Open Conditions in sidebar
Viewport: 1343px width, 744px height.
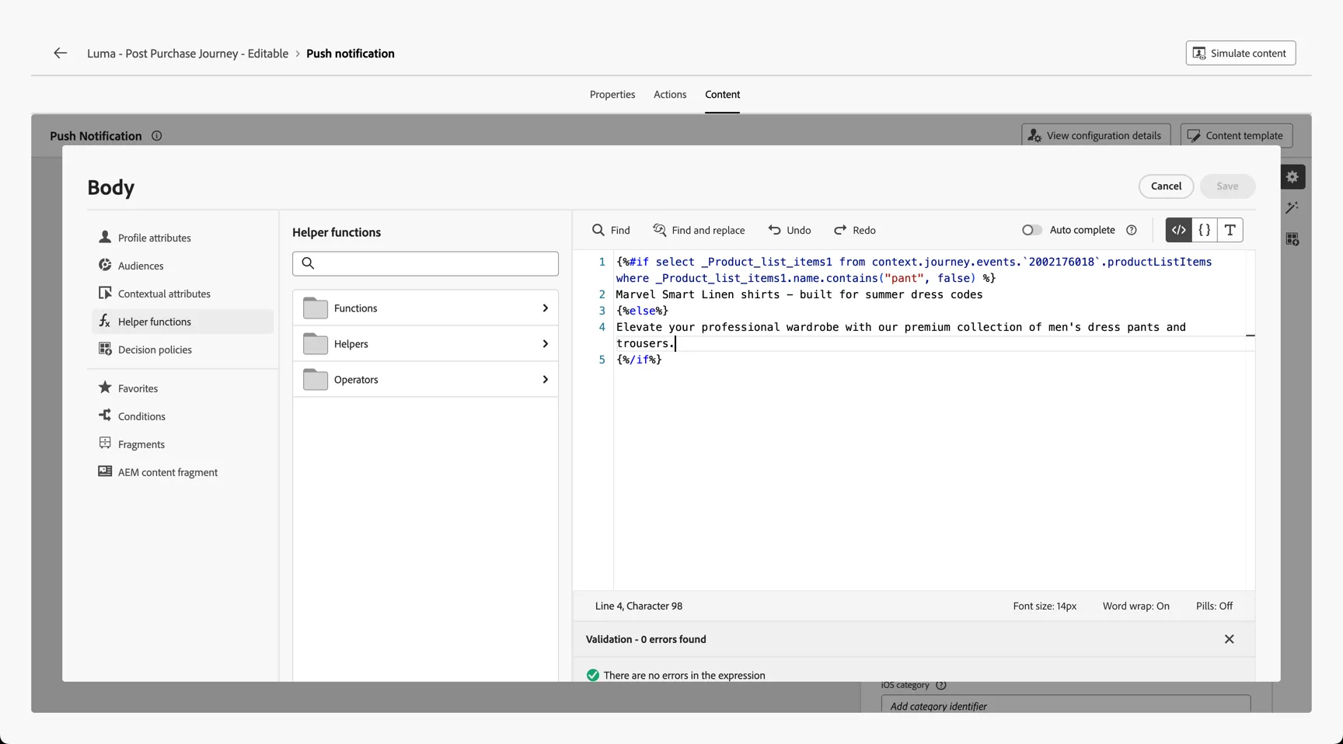[x=183, y=416]
